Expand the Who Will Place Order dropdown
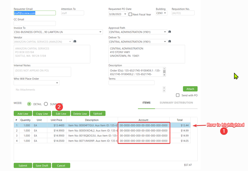The width and height of the screenshot is (248, 171). (x=57, y=83)
